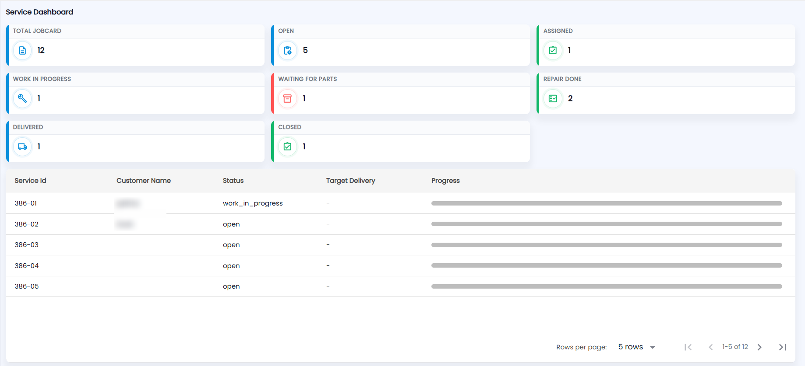This screenshot has width=805, height=366.
Task: Click the ASSIGNED card title
Action: (x=558, y=31)
